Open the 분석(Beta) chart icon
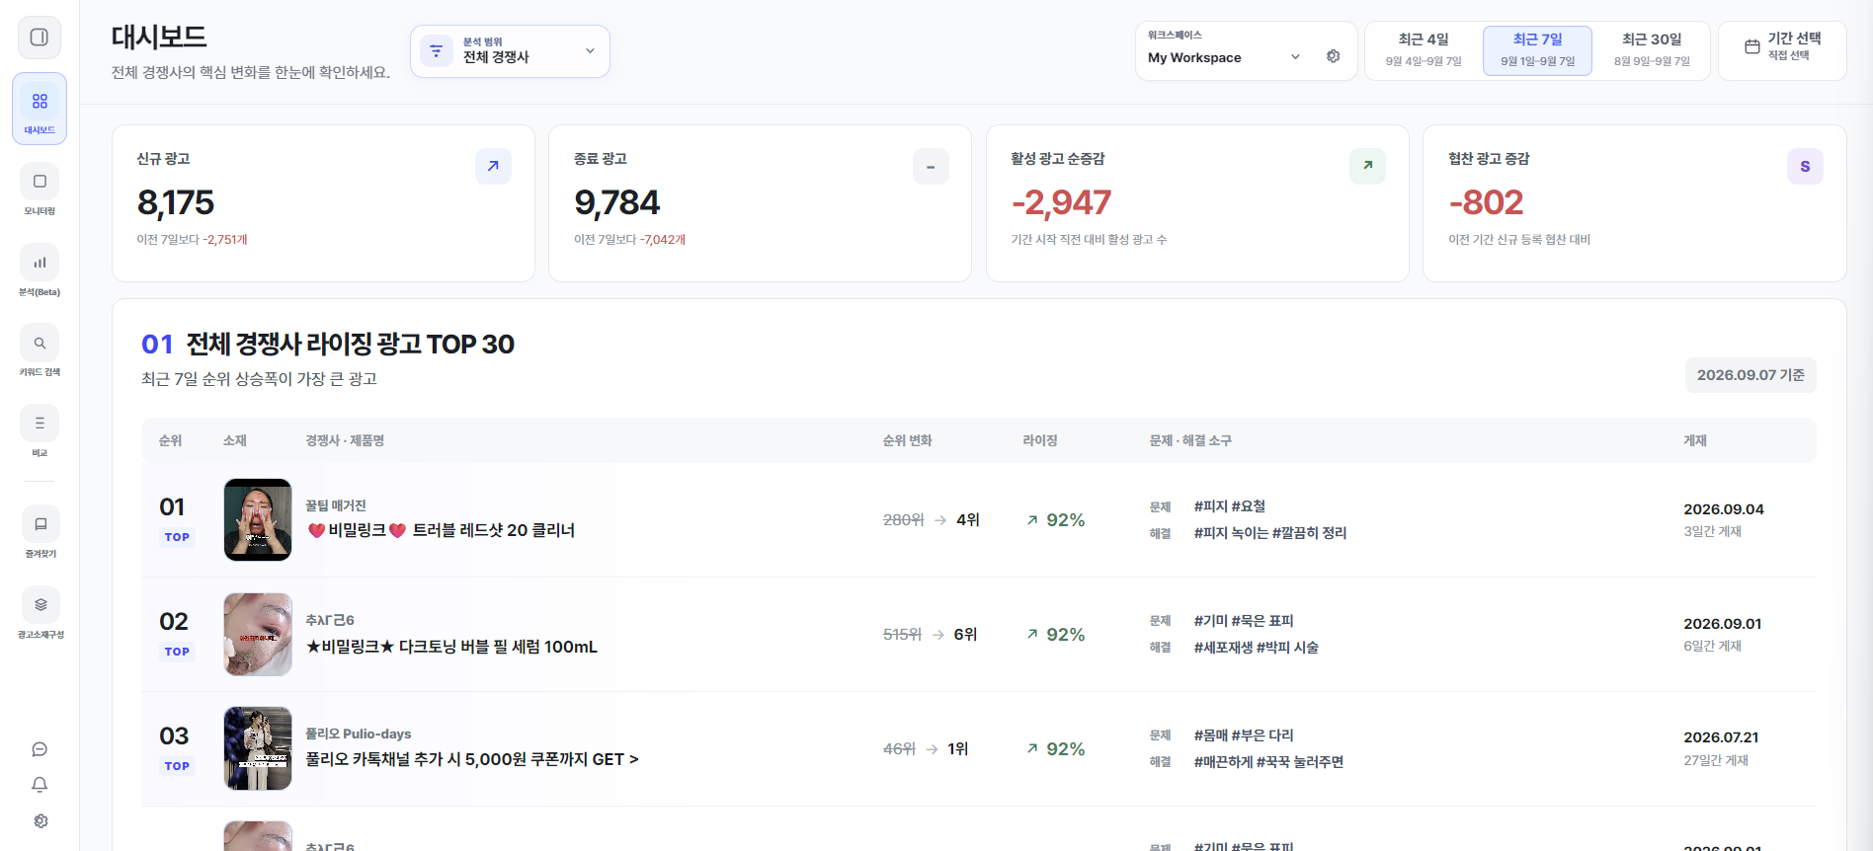Screen dimensions: 1873x851 pyautogui.click(x=40, y=263)
